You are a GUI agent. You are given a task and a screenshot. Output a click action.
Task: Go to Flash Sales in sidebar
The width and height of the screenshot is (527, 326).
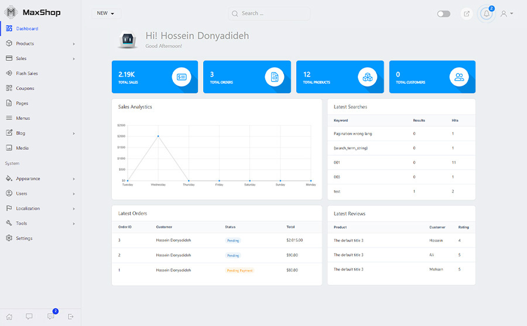click(x=27, y=74)
